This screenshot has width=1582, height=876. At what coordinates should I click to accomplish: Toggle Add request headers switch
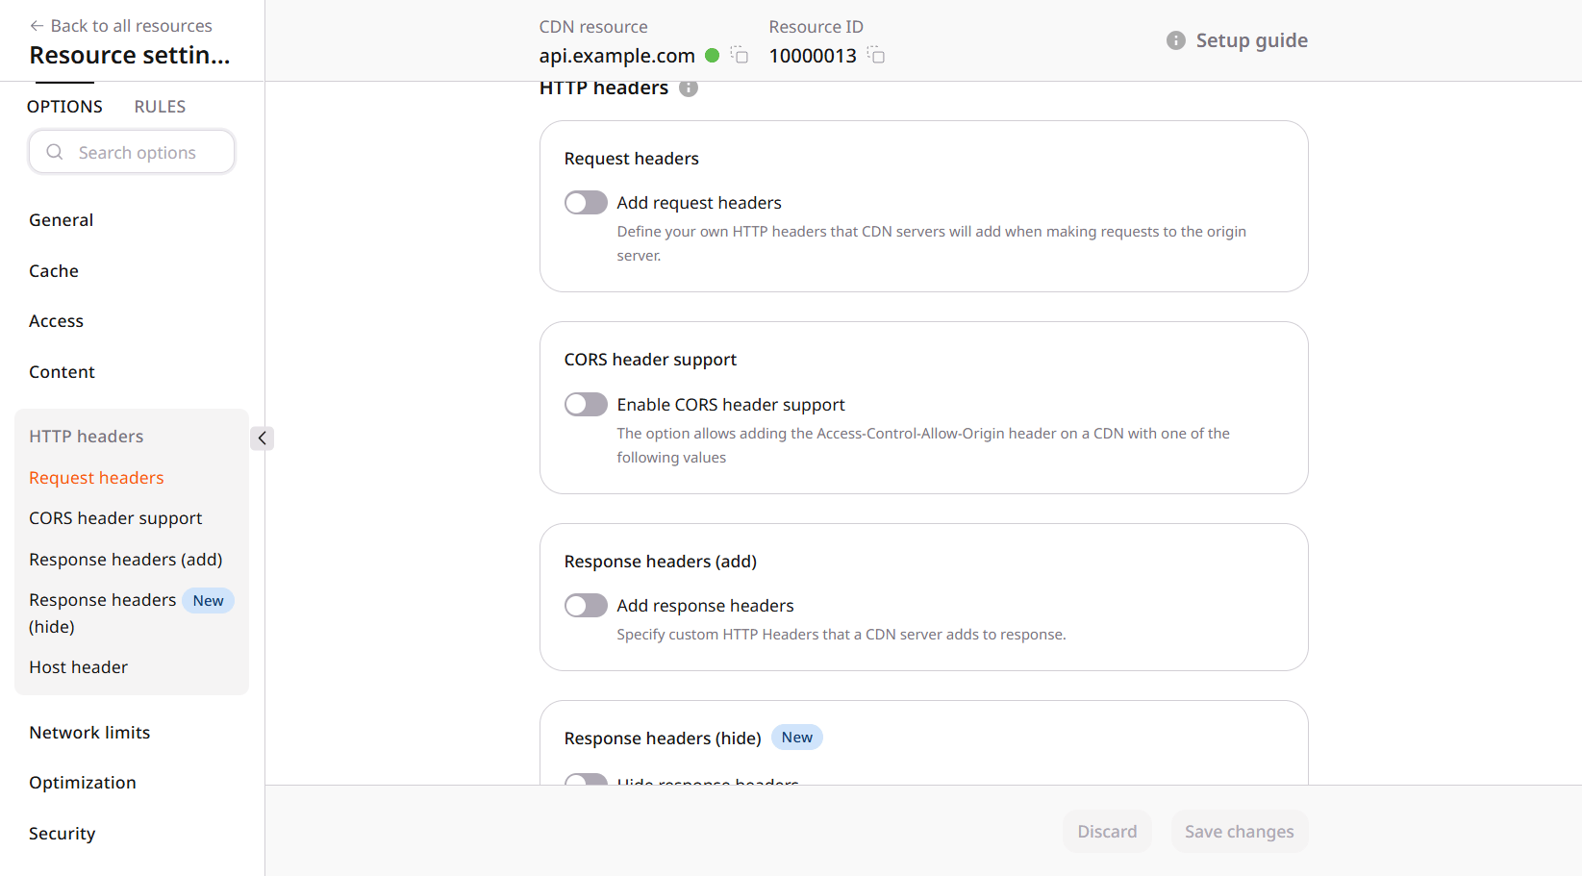(x=586, y=203)
